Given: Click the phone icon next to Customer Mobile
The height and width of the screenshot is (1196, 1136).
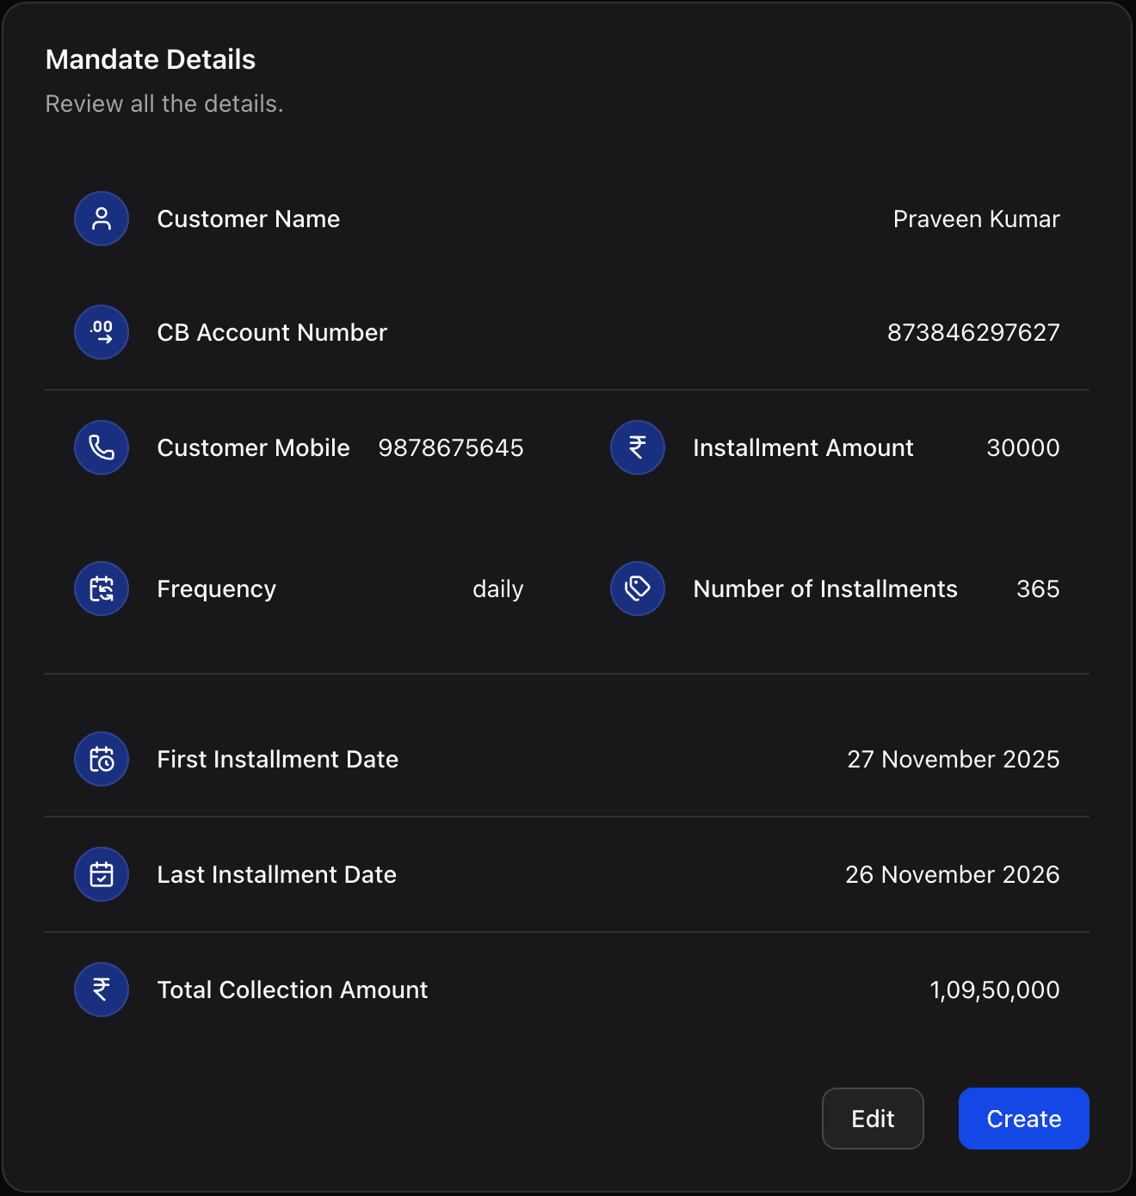Looking at the screenshot, I should [x=101, y=447].
